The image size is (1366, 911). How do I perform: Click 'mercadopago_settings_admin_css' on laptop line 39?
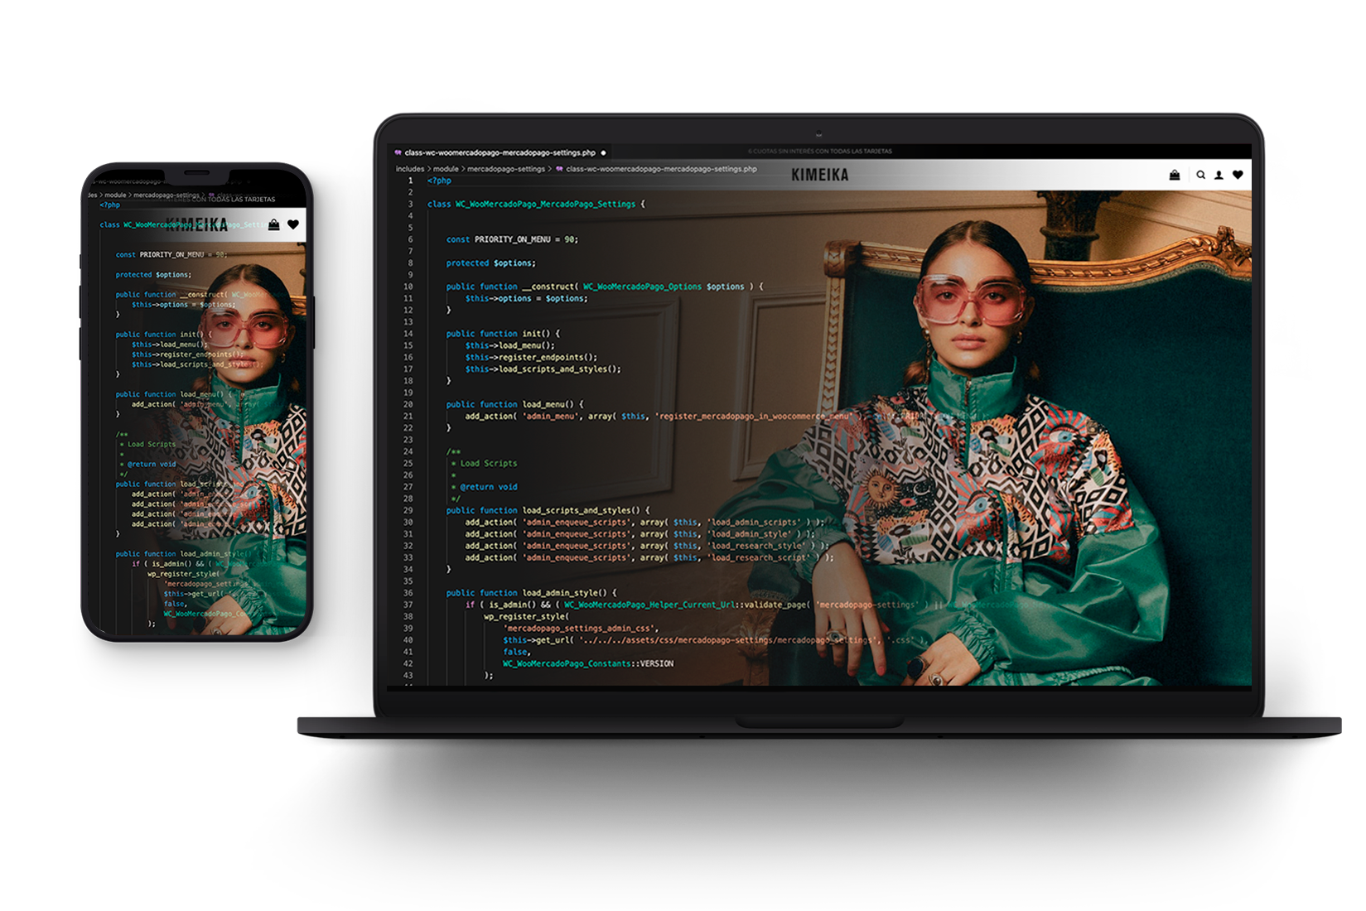[579, 629]
